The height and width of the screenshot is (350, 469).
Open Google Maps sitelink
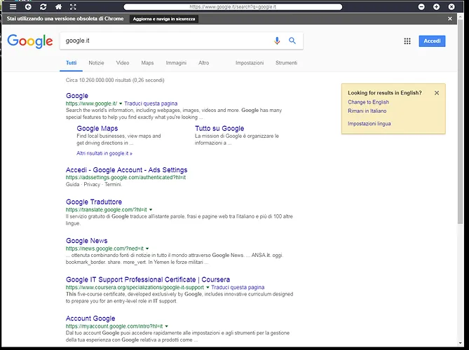click(x=97, y=128)
